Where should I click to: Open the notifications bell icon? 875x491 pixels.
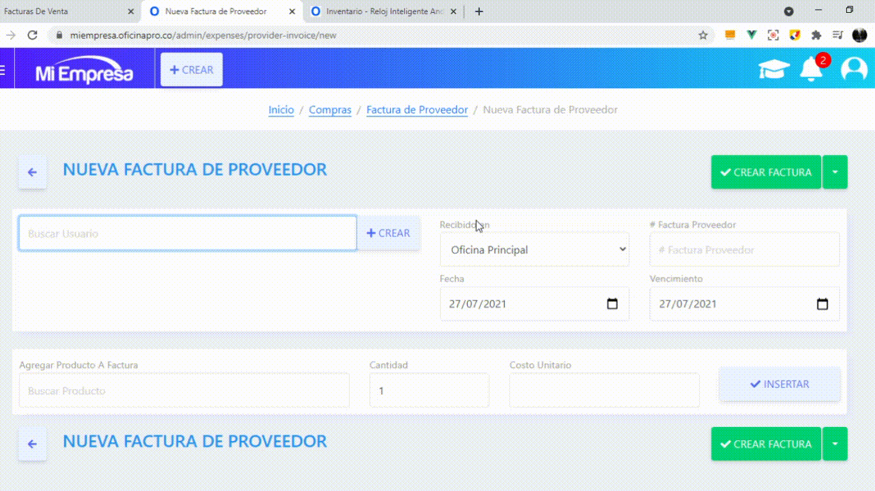[x=811, y=69]
